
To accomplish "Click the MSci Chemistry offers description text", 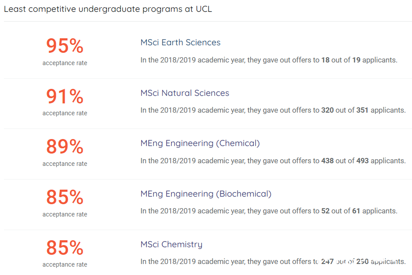I will pos(273,262).
